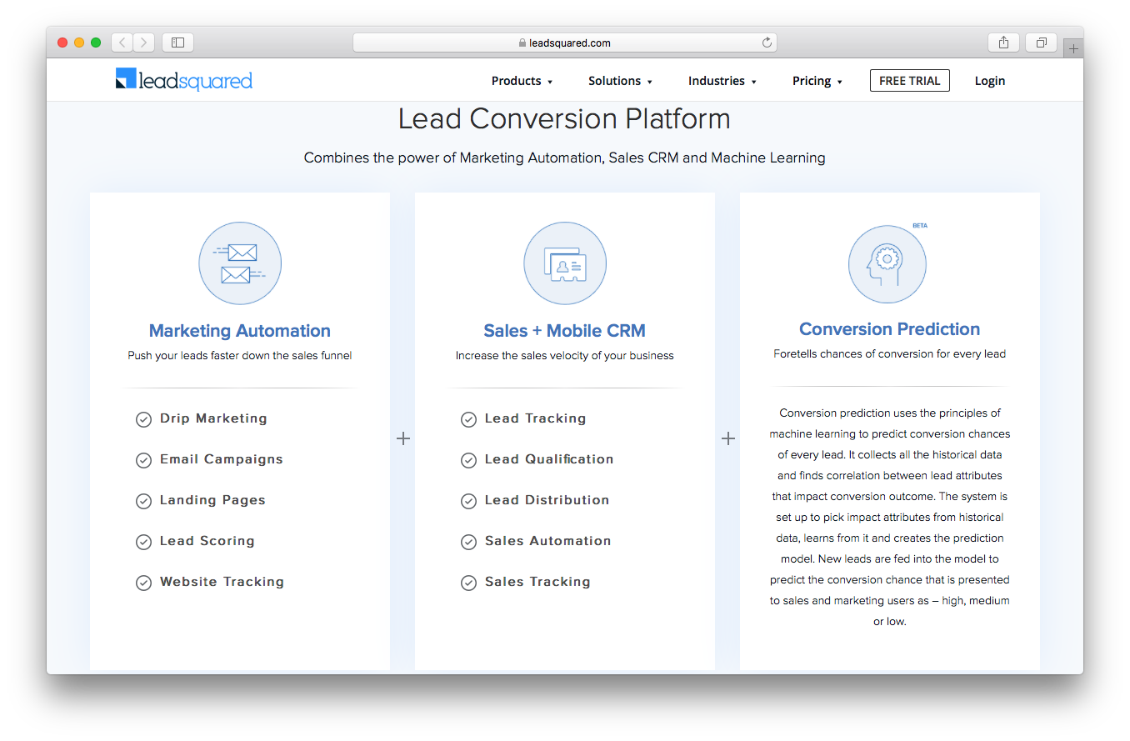Select the Drip Marketing feature text

point(213,418)
